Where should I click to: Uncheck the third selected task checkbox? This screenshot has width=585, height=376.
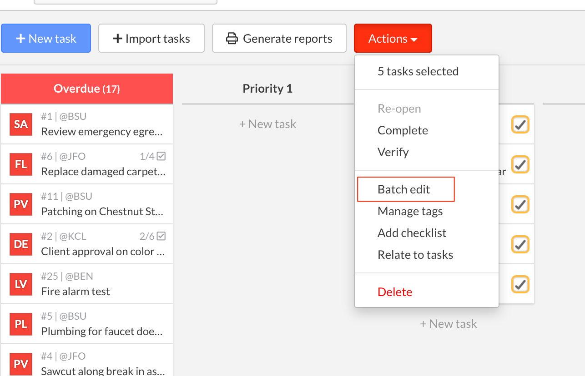click(x=520, y=204)
